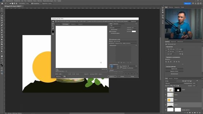
Task: Click the Home icon in Photoshop options bar
Action: 2,3
